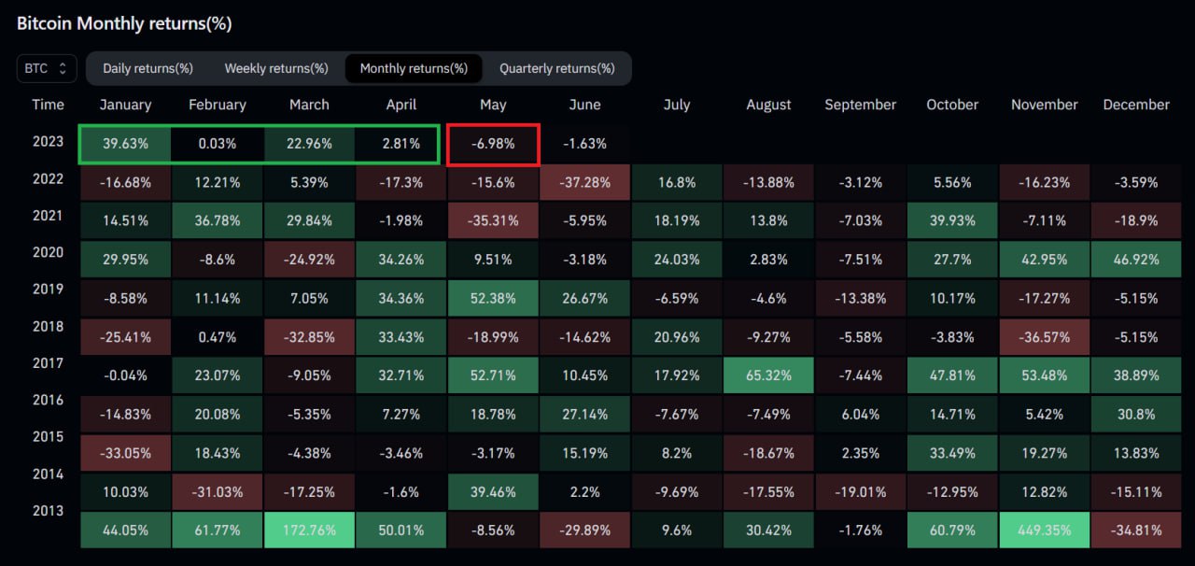
Task: Select the Monthly returns(%) tab
Action: (414, 68)
